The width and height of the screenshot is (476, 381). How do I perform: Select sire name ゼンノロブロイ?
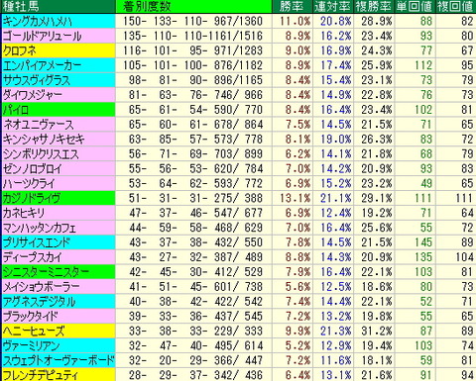(33, 169)
